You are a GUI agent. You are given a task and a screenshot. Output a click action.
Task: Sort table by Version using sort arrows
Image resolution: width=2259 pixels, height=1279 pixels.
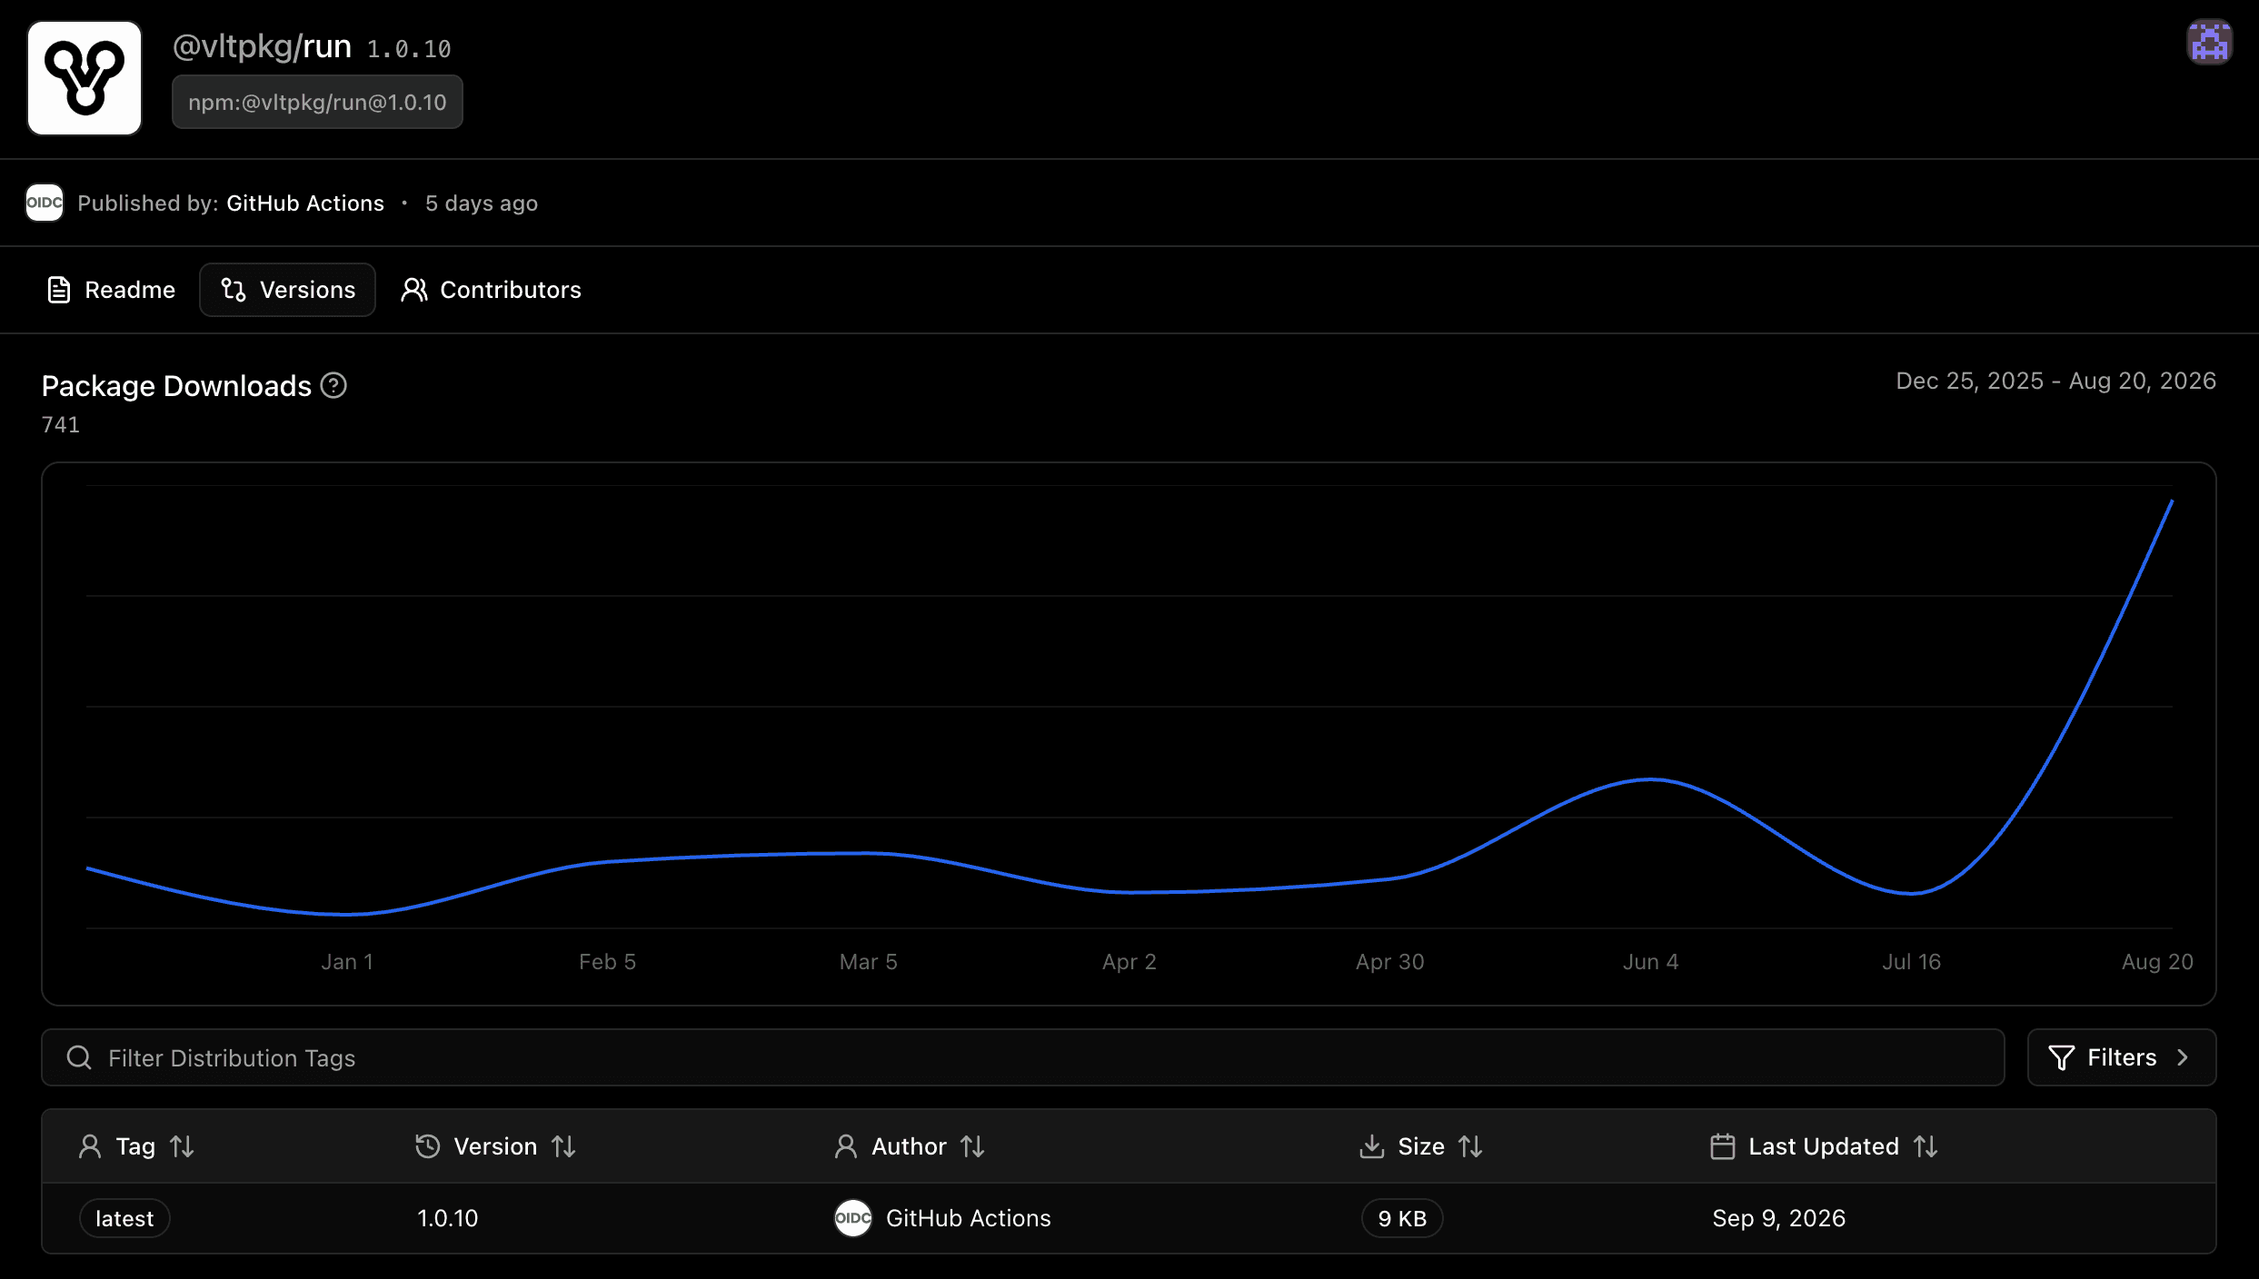(563, 1146)
